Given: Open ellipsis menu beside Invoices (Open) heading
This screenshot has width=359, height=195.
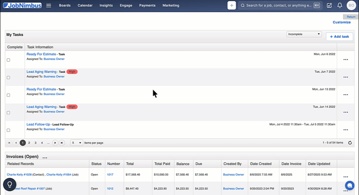Looking at the screenshot, I should (45, 158).
